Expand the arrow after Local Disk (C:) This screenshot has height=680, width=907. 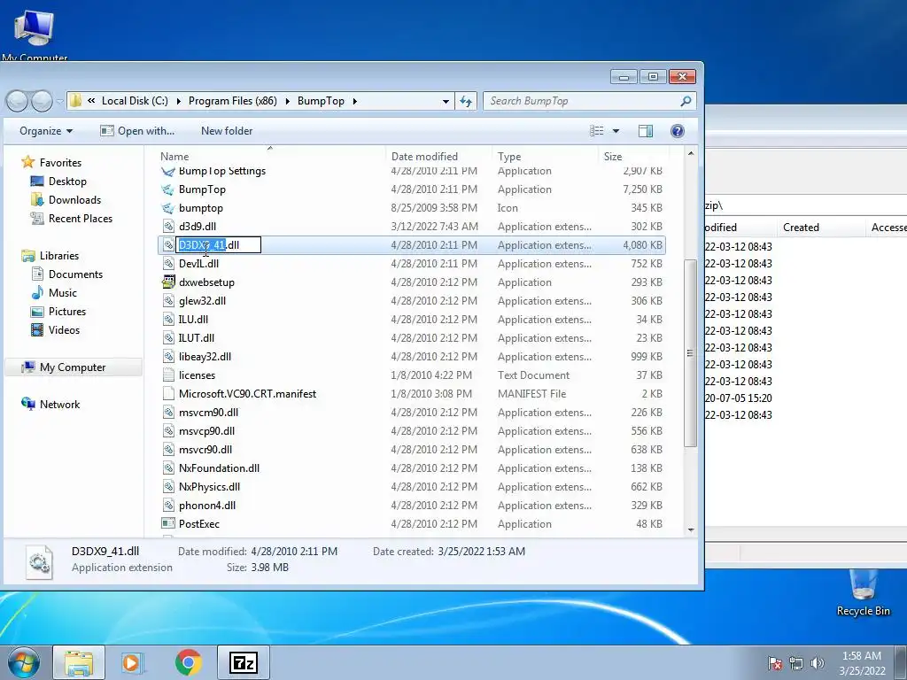point(178,101)
